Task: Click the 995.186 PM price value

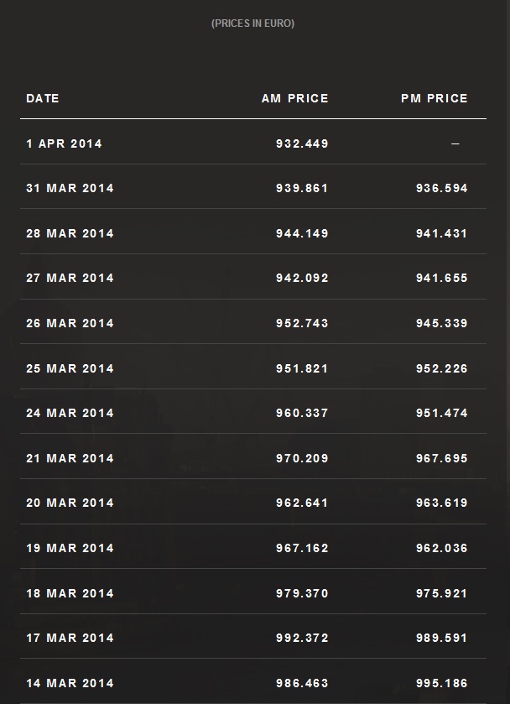Action: (441, 683)
